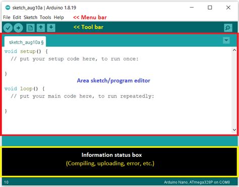Click the line number 10 in status bar
239x187 pixels.
tap(6, 182)
